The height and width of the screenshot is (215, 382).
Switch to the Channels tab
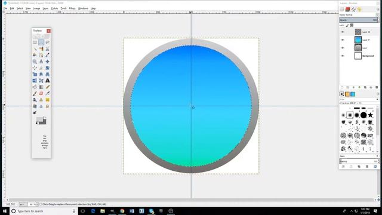coord(347,10)
